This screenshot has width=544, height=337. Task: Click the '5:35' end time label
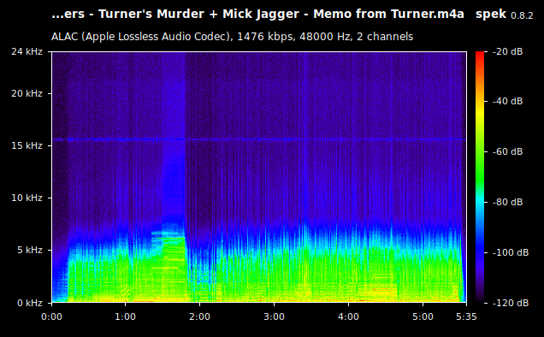point(466,316)
